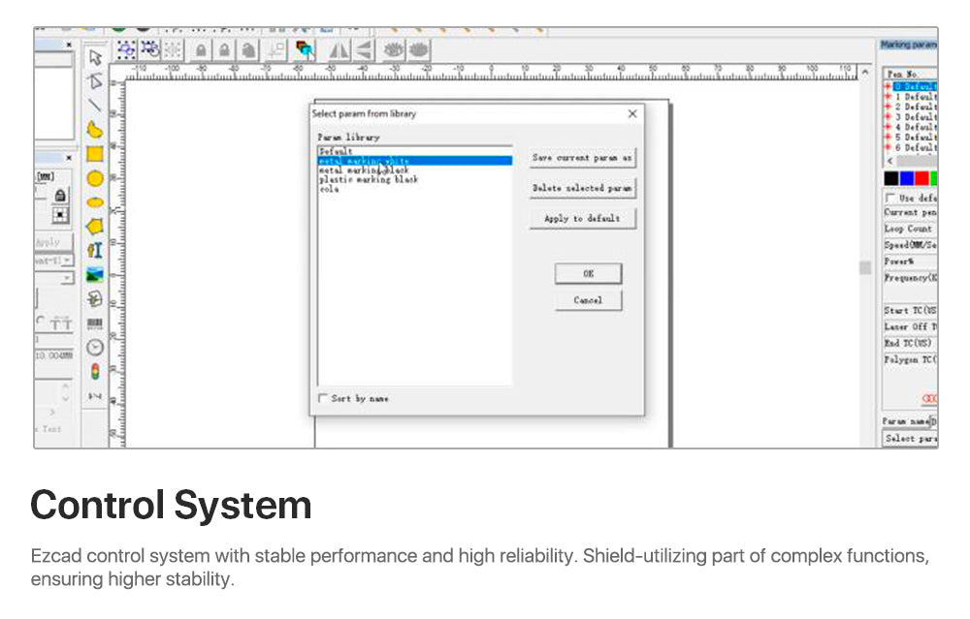Click Delete selected param button
The width and height of the screenshot is (970, 619).
pos(582,188)
